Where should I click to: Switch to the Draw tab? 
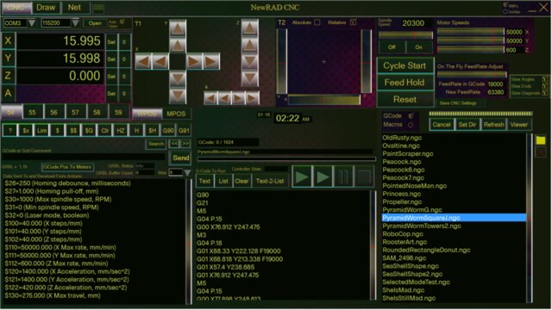click(46, 8)
